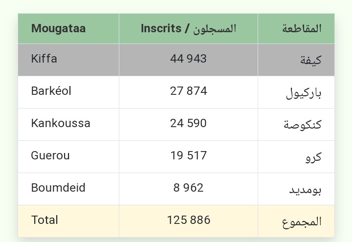
Task: Select the value 27 874
Action: click(x=188, y=91)
